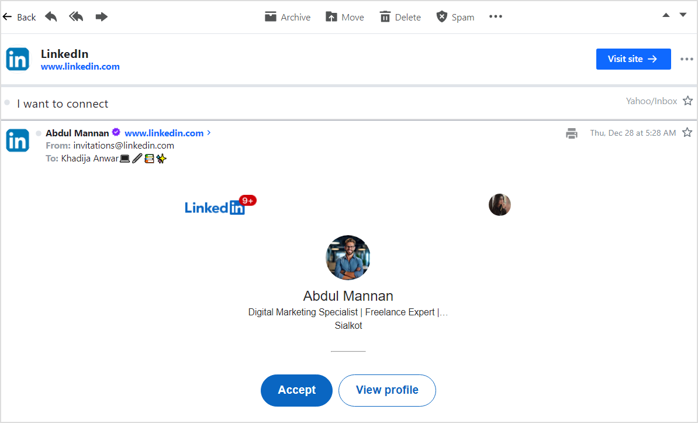Open the recipient's profile picture
698x423 pixels.
(499, 205)
